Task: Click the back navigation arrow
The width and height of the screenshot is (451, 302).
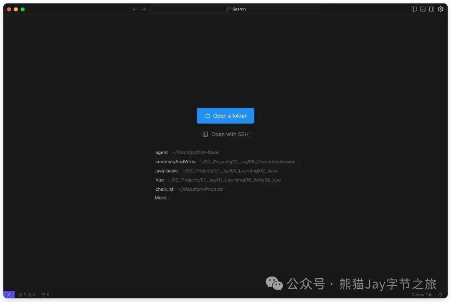Action: click(134, 9)
